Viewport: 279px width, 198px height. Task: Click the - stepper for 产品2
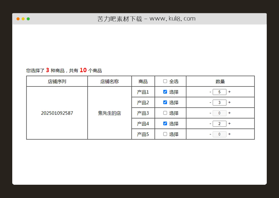211,102
